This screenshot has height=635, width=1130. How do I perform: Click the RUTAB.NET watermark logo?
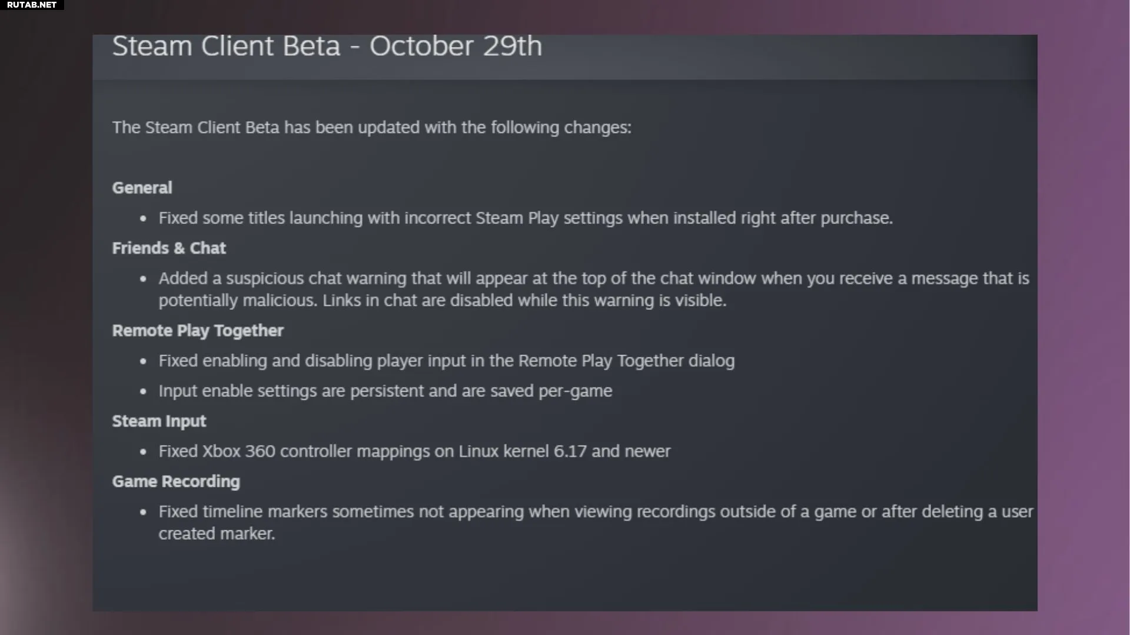pyautogui.click(x=32, y=5)
